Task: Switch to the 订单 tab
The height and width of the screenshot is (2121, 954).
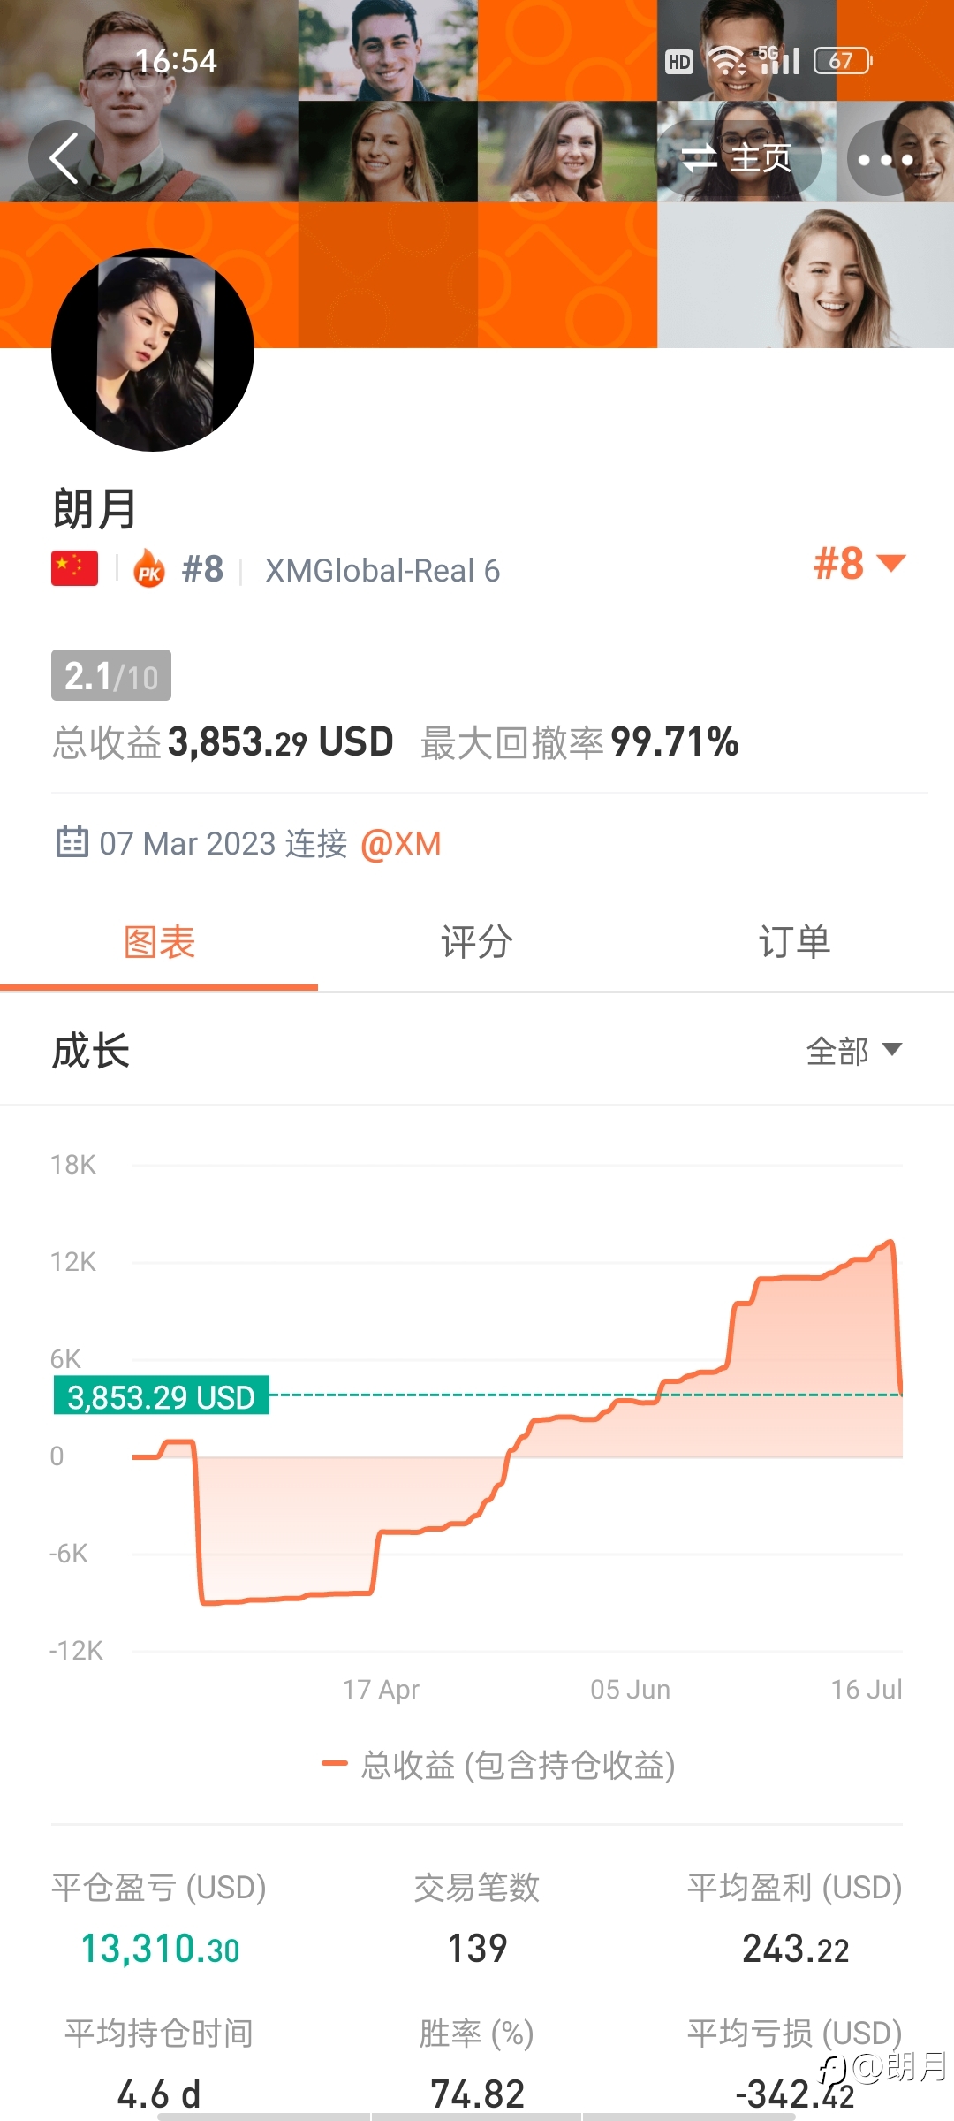Action: click(x=795, y=942)
